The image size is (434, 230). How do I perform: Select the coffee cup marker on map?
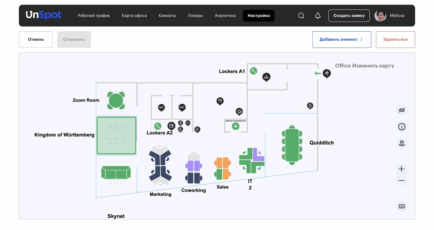[x=239, y=111]
